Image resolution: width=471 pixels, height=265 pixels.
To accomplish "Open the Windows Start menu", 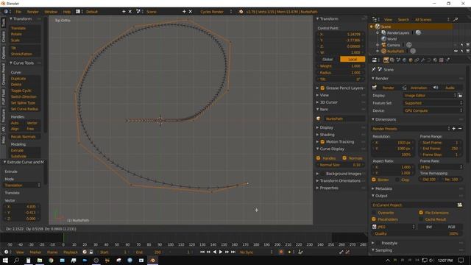I will click(x=5, y=260).
